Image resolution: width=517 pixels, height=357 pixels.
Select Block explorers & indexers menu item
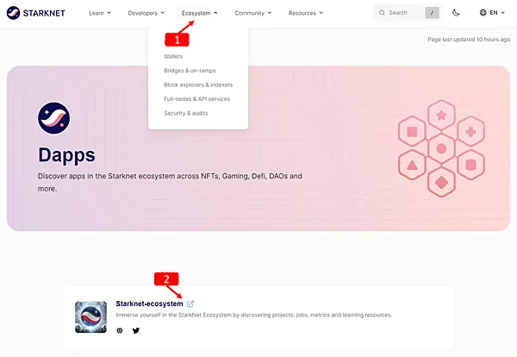[x=198, y=85]
